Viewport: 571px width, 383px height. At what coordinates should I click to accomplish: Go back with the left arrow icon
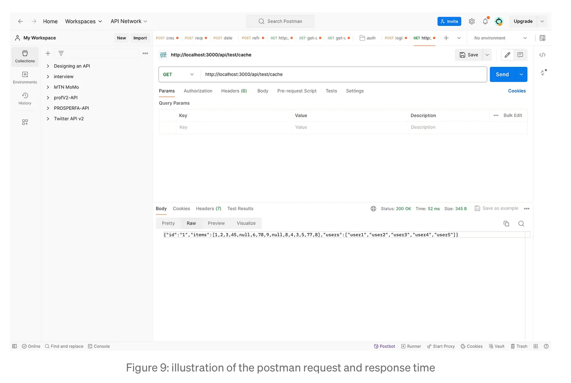pyautogui.click(x=20, y=21)
